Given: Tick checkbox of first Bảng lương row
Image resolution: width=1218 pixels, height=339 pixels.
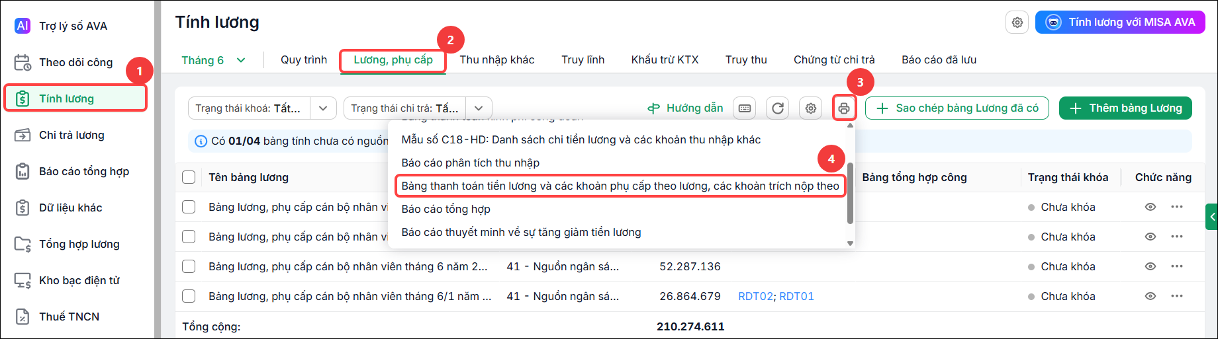Looking at the screenshot, I should pyautogui.click(x=189, y=207).
